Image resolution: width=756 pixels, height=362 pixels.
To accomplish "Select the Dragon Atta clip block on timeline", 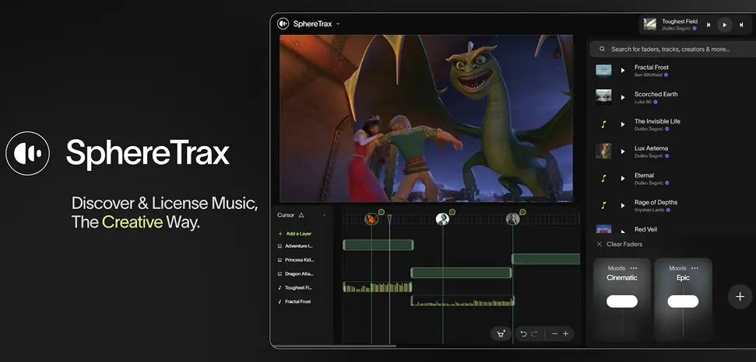I will 461,273.
